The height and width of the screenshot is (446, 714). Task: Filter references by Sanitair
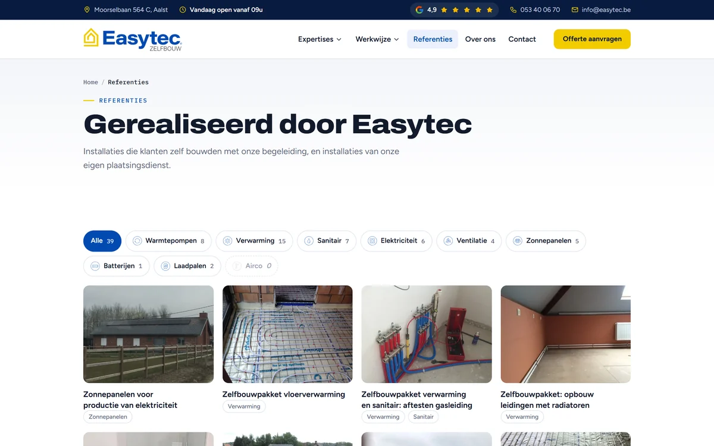(x=327, y=241)
